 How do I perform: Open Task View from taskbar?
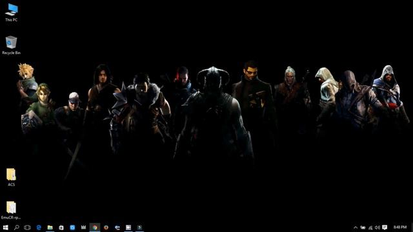coord(27,227)
